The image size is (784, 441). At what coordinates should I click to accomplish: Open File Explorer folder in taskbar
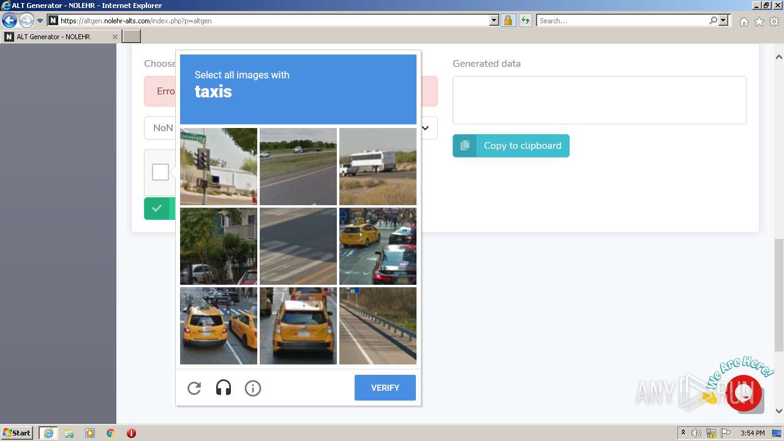69,433
